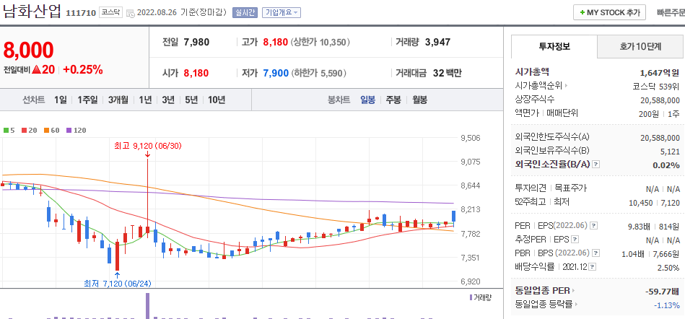Expand the 기업개요 dropdown
This screenshot has width=685, height=319.
coord(282,13)
